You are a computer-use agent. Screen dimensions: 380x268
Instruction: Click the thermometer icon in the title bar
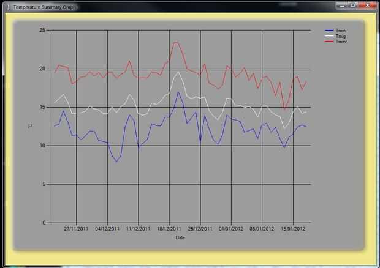pos(8,7)
